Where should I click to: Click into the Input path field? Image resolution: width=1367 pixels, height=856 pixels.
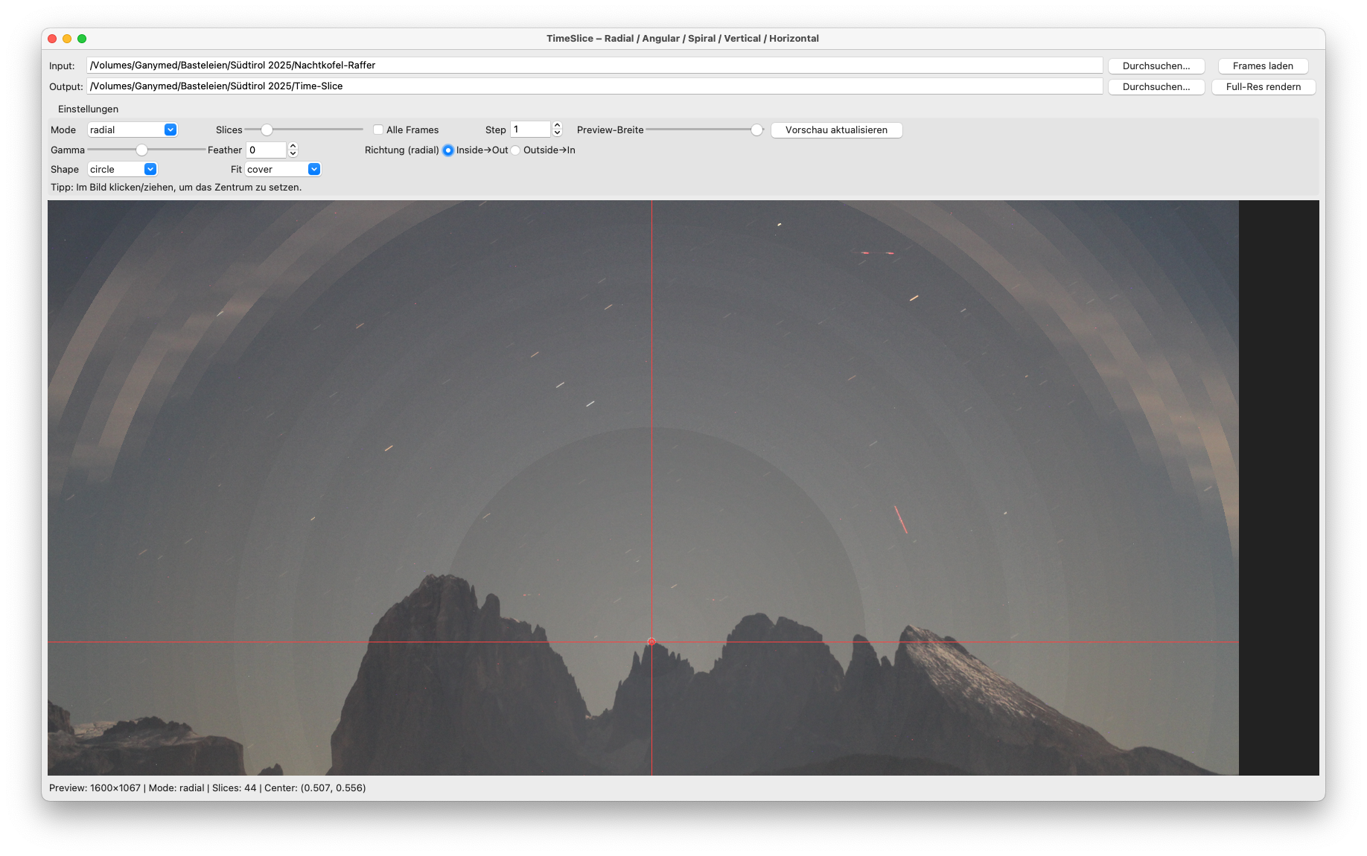coord(593,66)
